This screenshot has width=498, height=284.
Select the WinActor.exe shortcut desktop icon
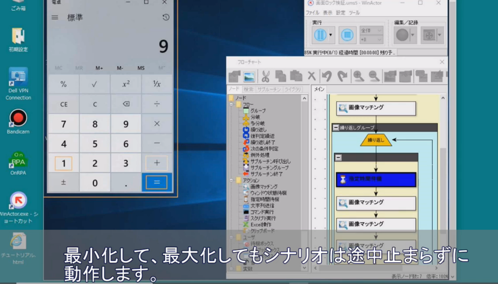coord(18,208)
